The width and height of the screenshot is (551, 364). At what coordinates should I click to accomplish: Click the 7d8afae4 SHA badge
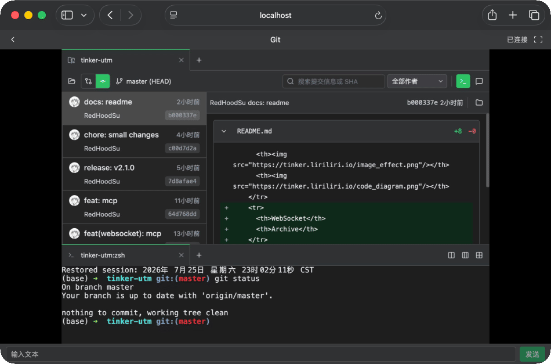pyautogui.click(x=182, y=181)
